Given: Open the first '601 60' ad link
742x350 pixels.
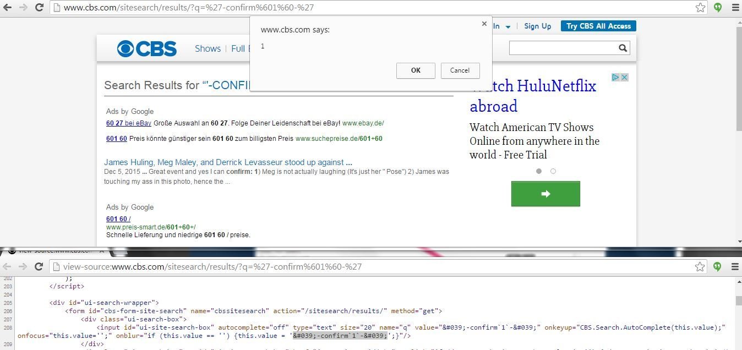Looking at the screenshot, I should pyautogui.click(x=117, y=139).
